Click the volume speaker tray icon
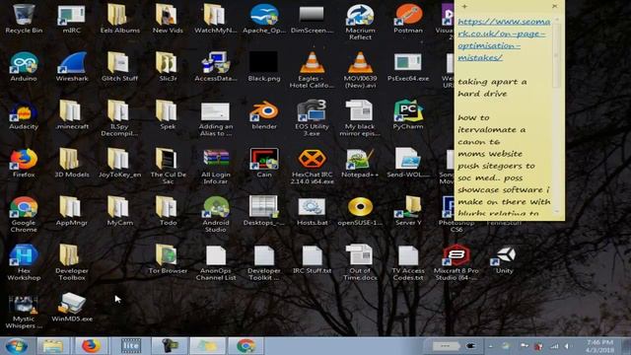The image size is (631, 355). (568, 346)
